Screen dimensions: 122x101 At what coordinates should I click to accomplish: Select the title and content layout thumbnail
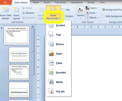click(19, 72)
